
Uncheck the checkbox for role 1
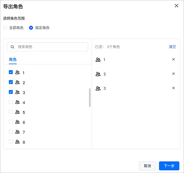coord(11,72)
